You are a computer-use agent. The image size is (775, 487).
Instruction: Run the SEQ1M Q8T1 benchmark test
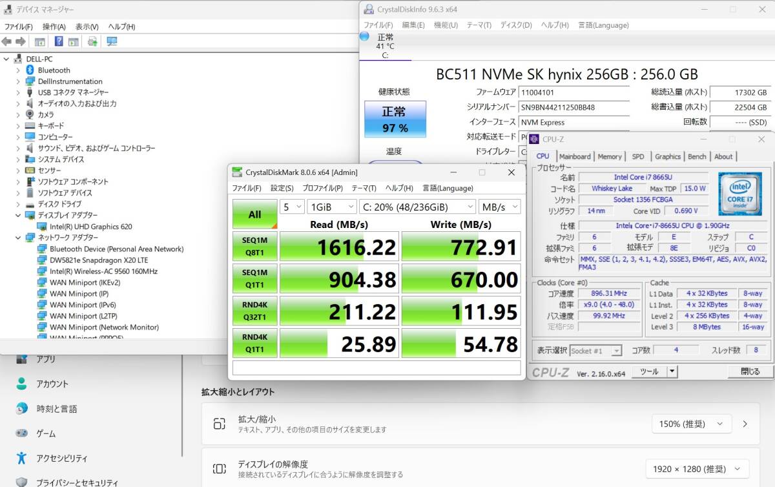pos(254,247)
